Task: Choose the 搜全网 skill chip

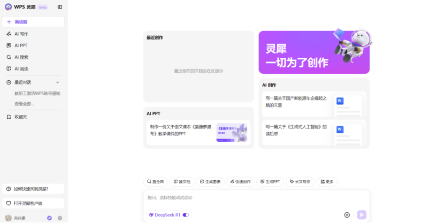Action: tap(156, 182)
